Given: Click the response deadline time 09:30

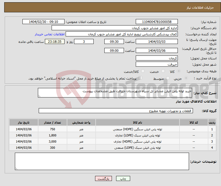Looking at the screenshot, I should click(x=114, y=41).
